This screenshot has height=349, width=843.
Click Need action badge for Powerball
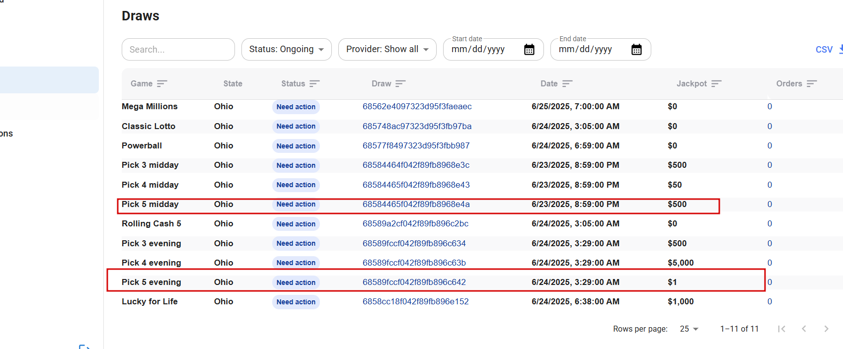click(296, 146)
